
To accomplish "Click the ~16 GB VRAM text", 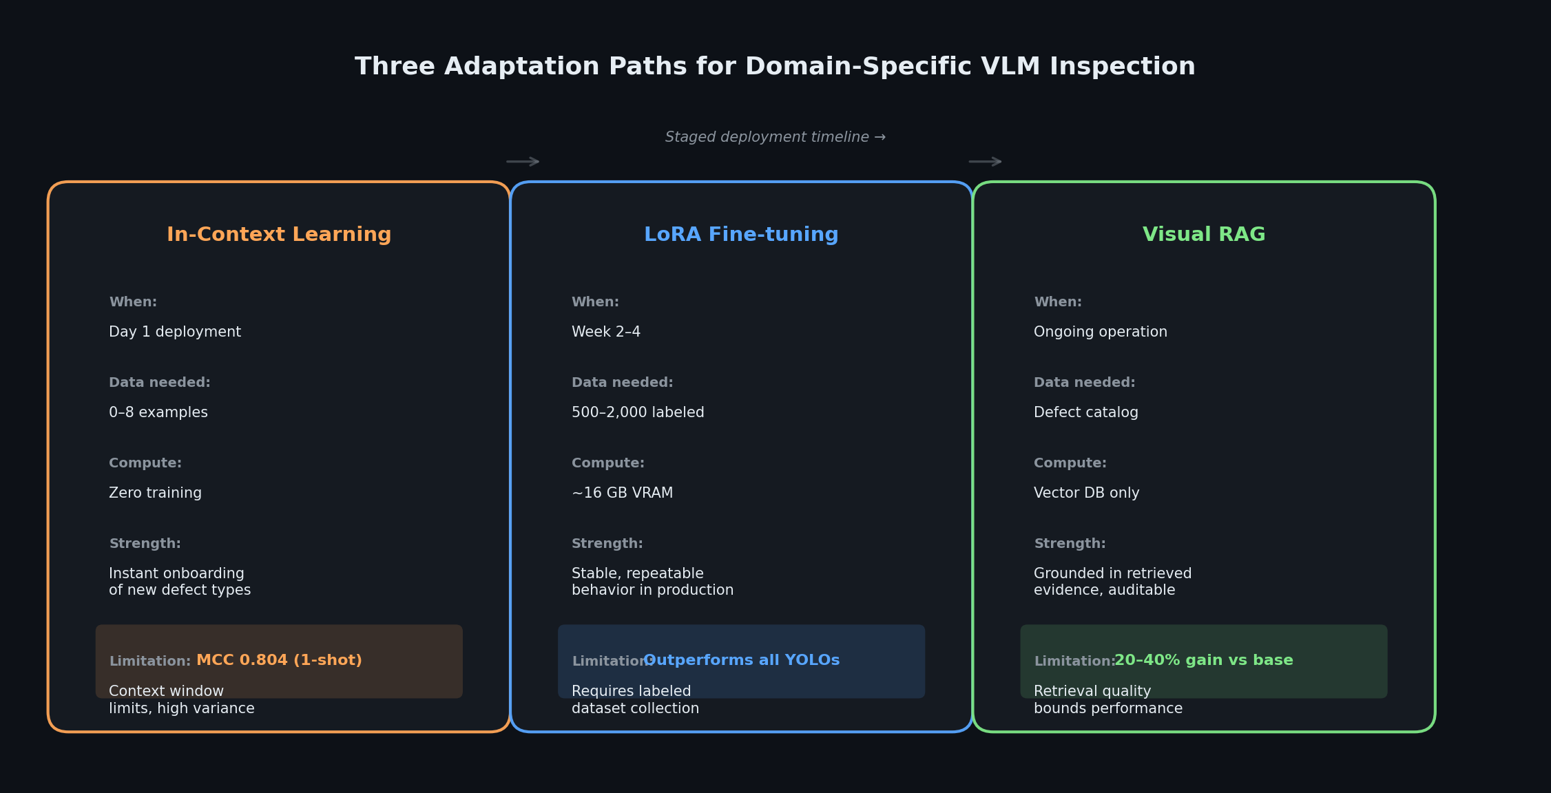I will [622, 494].
